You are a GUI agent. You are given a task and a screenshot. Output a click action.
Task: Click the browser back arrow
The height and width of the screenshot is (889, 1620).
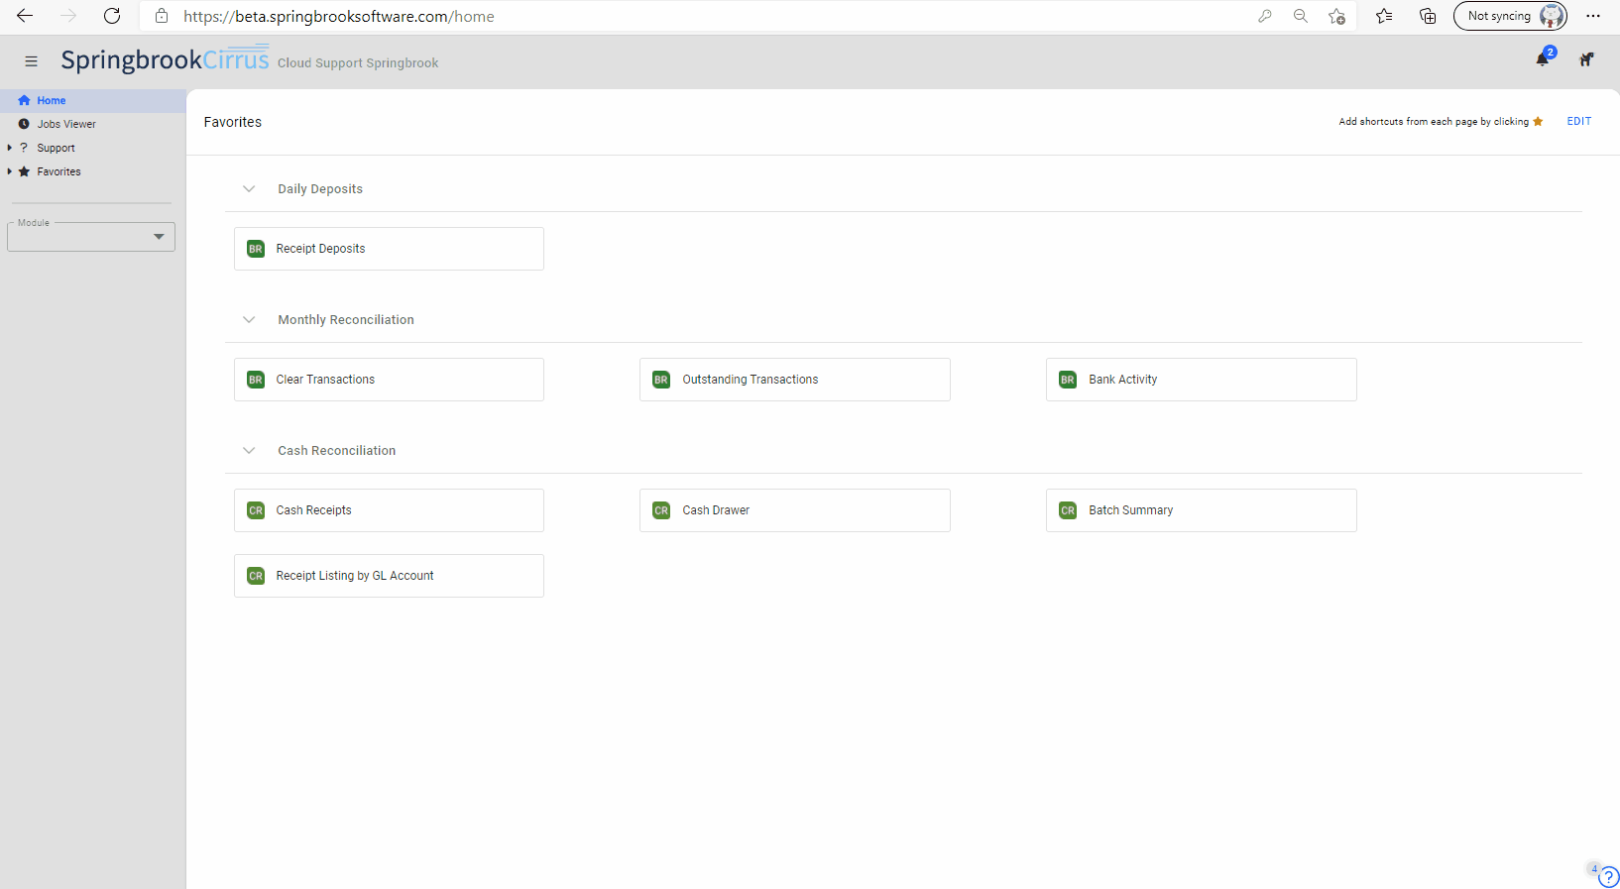[25, 16]
